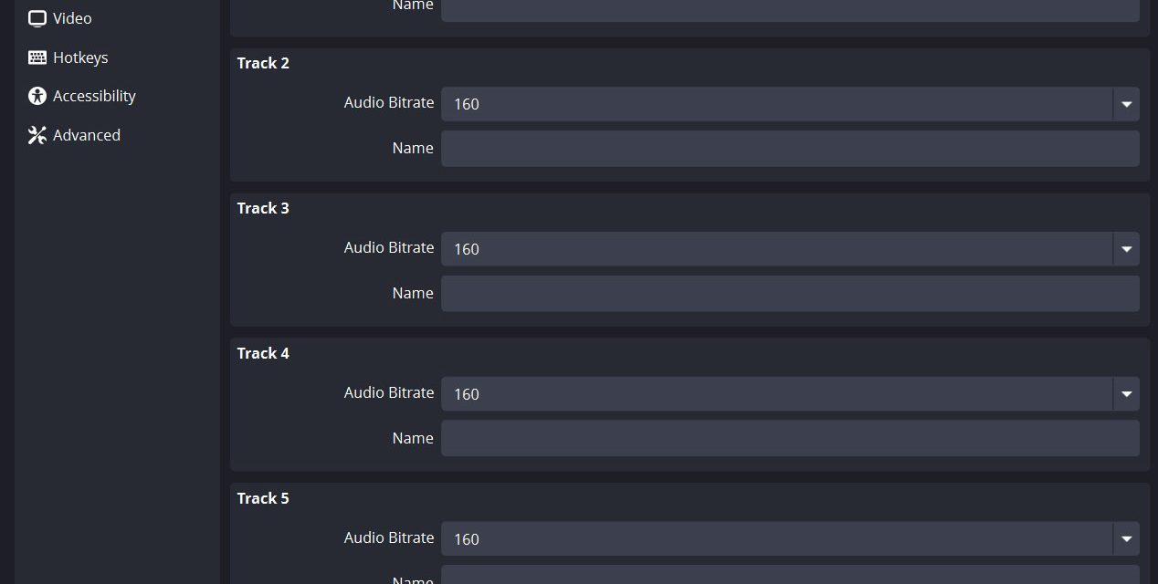This screenshot has width=1158, height=584.
Task: Click the Track 5 bitrate value 160
Action: click(x=467, y=539)
